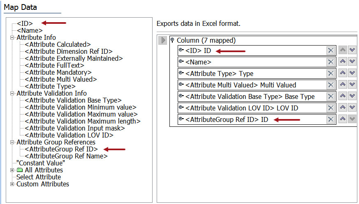Remove the Attribute Type column mapping
The height and width of the screenshot is (204, 359).
(330, 73)
